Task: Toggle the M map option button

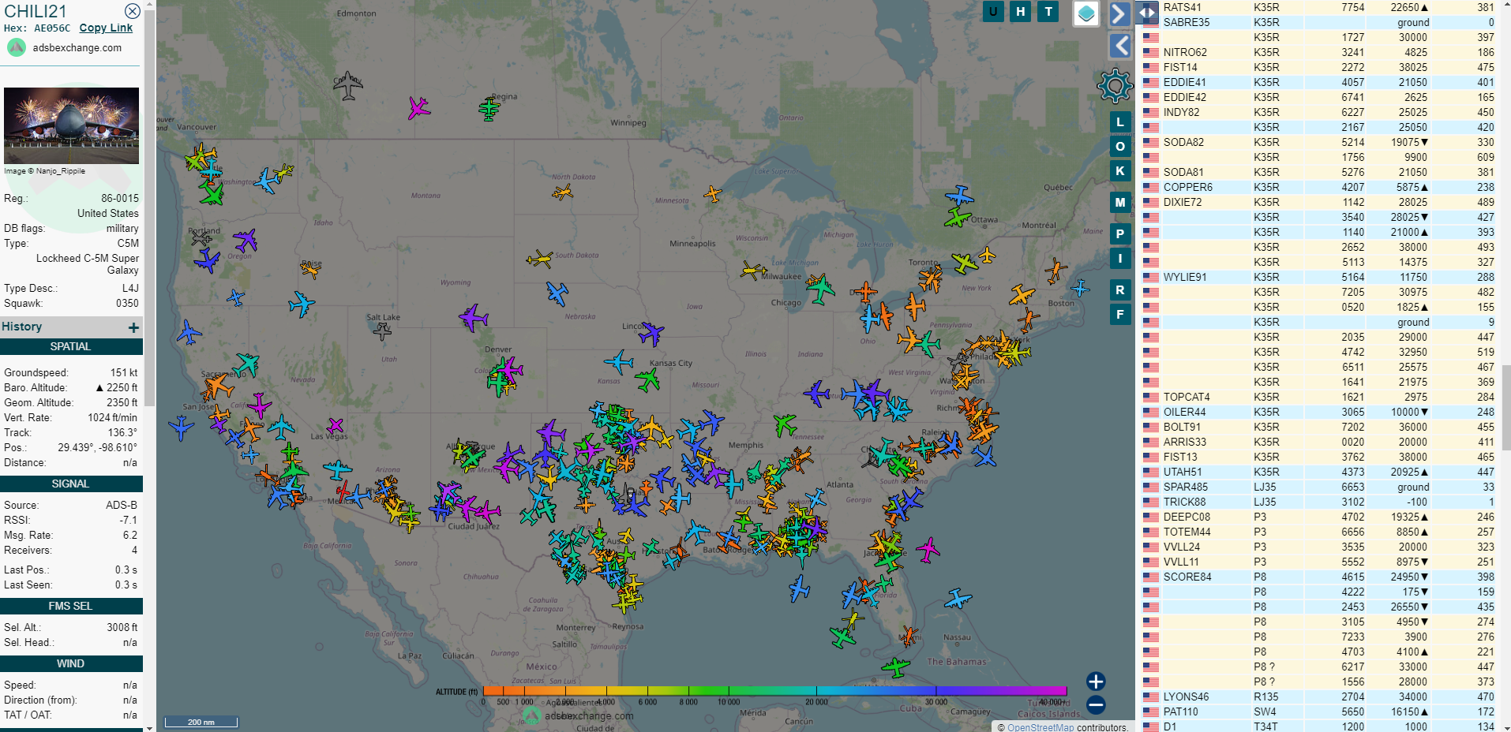Action: [1120, 203]
